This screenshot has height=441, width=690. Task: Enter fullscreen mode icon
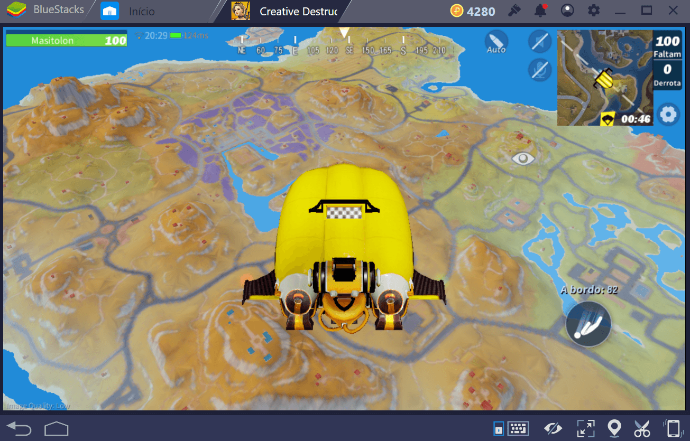pos(585,428)
